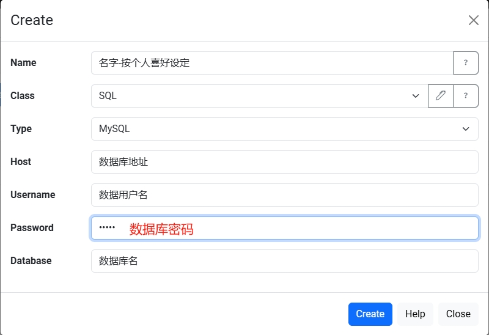This screenshot has width=489, height=335.
Task: Click the Close button in the footer
Action: 458,314
